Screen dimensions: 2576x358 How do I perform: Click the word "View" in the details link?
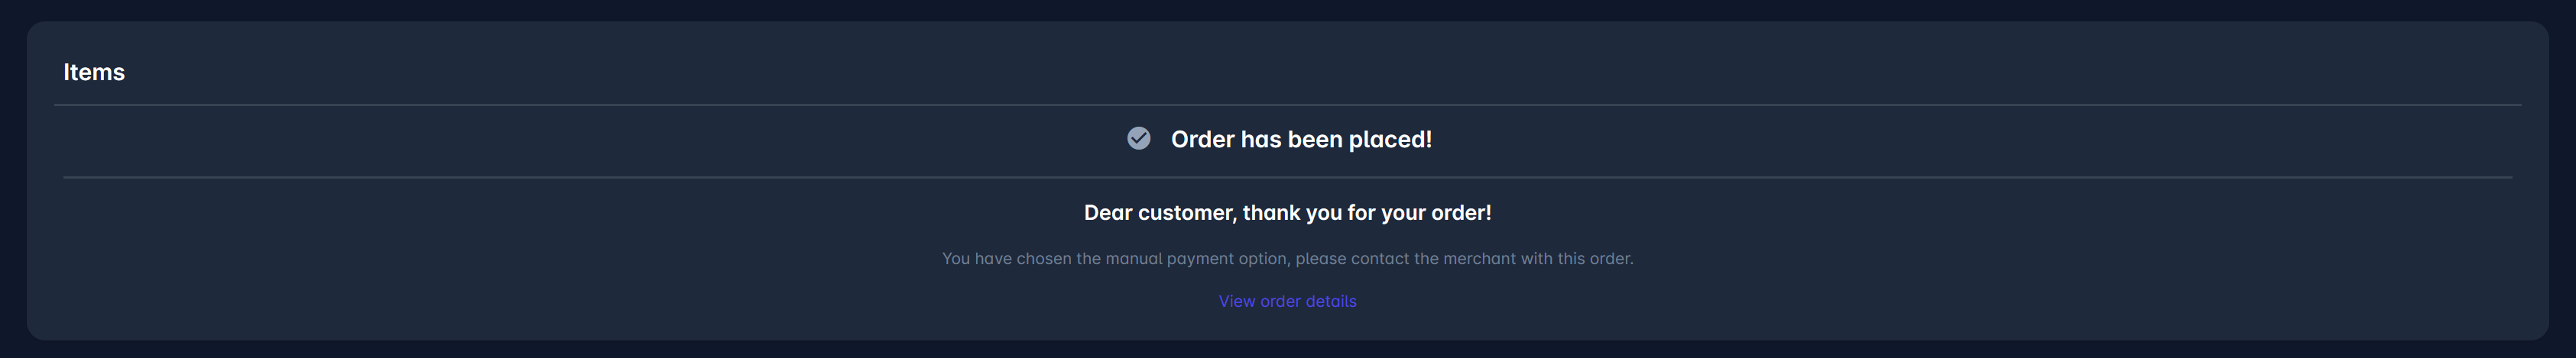[1236, 301]
